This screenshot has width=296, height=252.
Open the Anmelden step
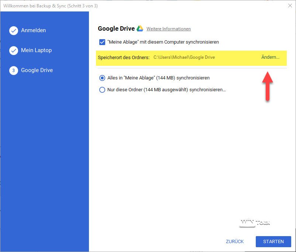pyautogui.click(x=34, y=30)
